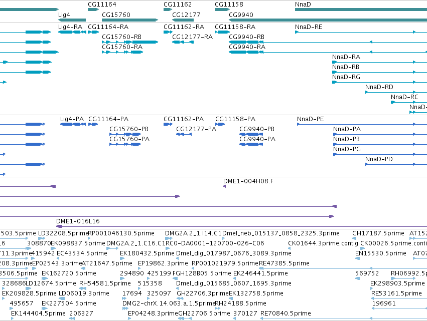Select the NnaD-PA protein label
427x321 pixels.
pos(347,129)
